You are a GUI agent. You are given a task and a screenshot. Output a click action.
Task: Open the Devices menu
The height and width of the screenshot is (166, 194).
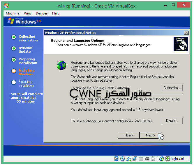pyautogui.click(x=42, y=13)
